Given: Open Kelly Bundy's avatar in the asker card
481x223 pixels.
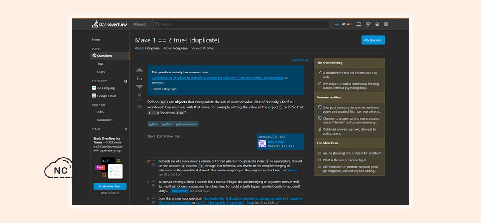Looking at the screenshot, I should (262, 144).
